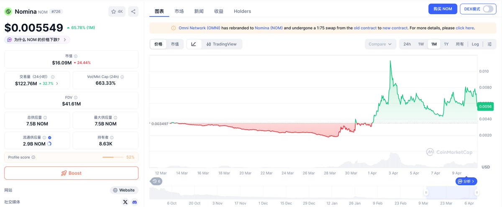Click info icon beside 持有者
The width and height of the screenshot is (502, 207).
point(112,137)
